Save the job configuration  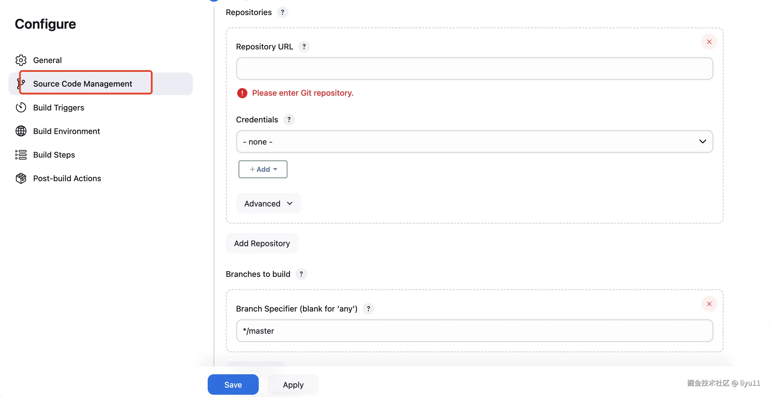[x=233, y=385]
